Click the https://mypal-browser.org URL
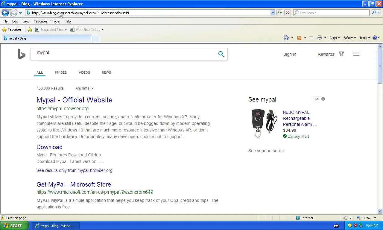 63,109
